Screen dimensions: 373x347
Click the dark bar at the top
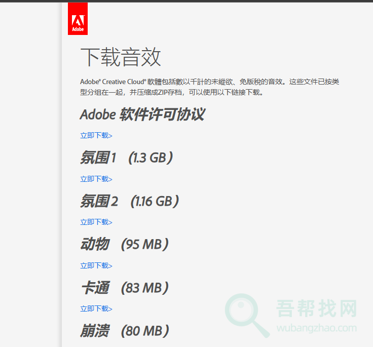[186, 1]
